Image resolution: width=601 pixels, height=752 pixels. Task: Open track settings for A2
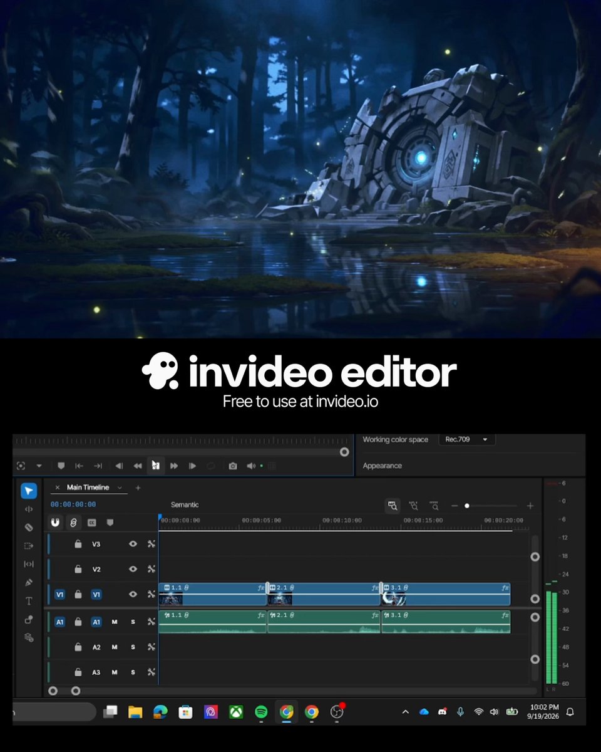point(152,647)
